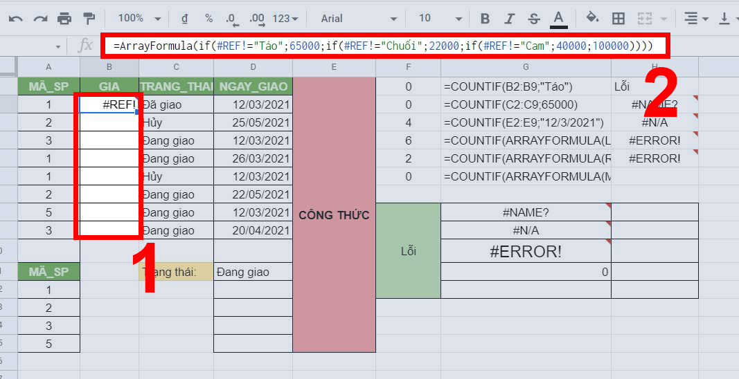Open the 123 more formats dropdown
739x379 pixels.
point(285,19)
